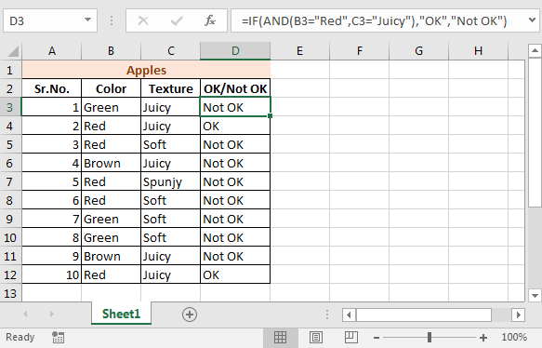The width and height of the screenshot is (542, 348).
Task: Select row 13 header
Action: click(10, 293)
